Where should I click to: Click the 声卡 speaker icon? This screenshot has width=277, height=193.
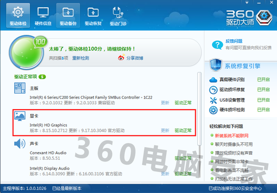[19, 143]
